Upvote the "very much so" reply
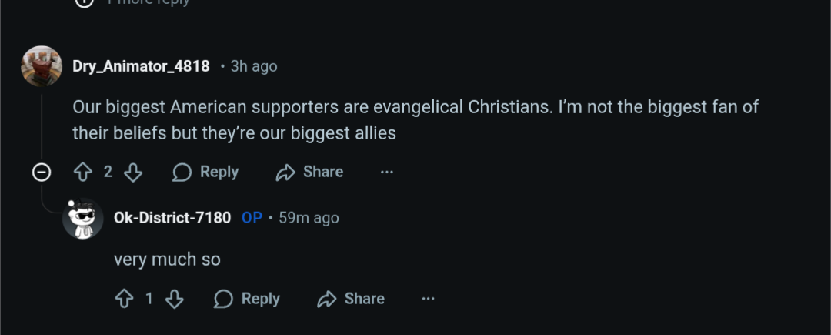The height and width of the screenshot is (335, 831). coord(124,299)
